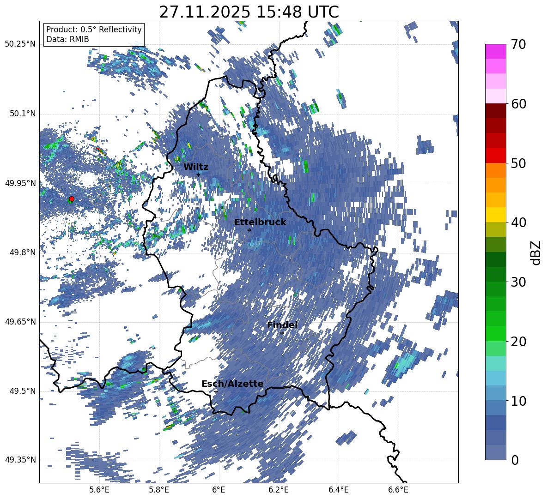
Task: Click the topmost magenta colorbar band
Action: (495, 51)
